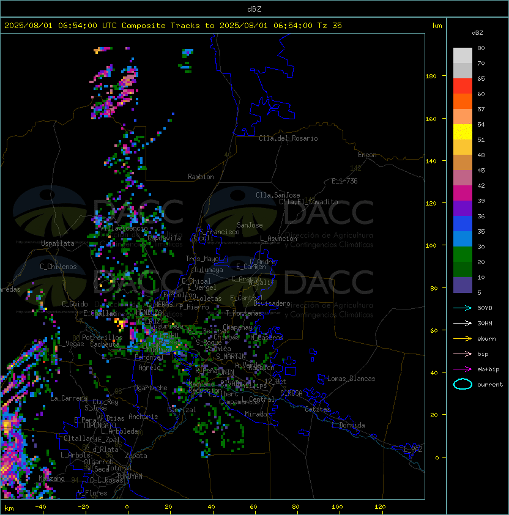Click the Agrelo place label
The image size is (509, 515).
149,368
